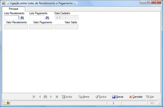Click the Alterar button
Image resolution: width=163 pixels, height=107 pixels.
84,97
